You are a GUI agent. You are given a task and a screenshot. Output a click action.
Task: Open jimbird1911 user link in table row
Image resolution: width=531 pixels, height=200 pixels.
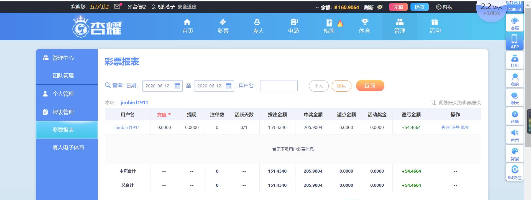tap(127, 127)
